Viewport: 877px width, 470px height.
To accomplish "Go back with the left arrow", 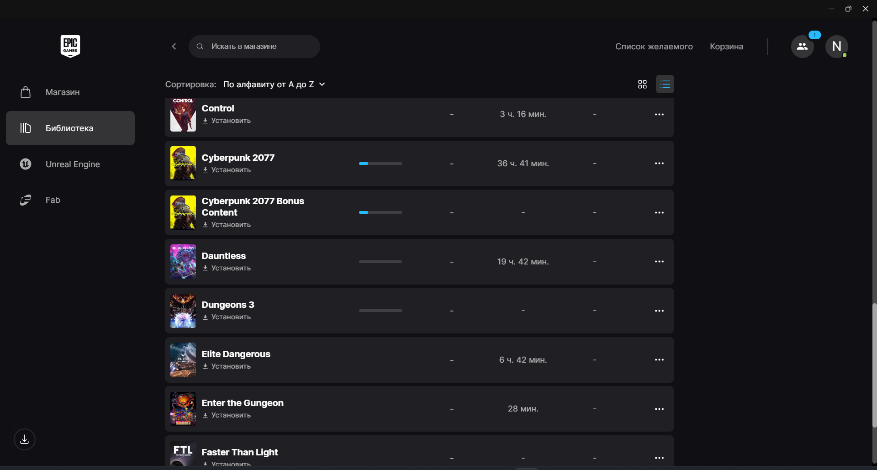I will pos(174,47).
